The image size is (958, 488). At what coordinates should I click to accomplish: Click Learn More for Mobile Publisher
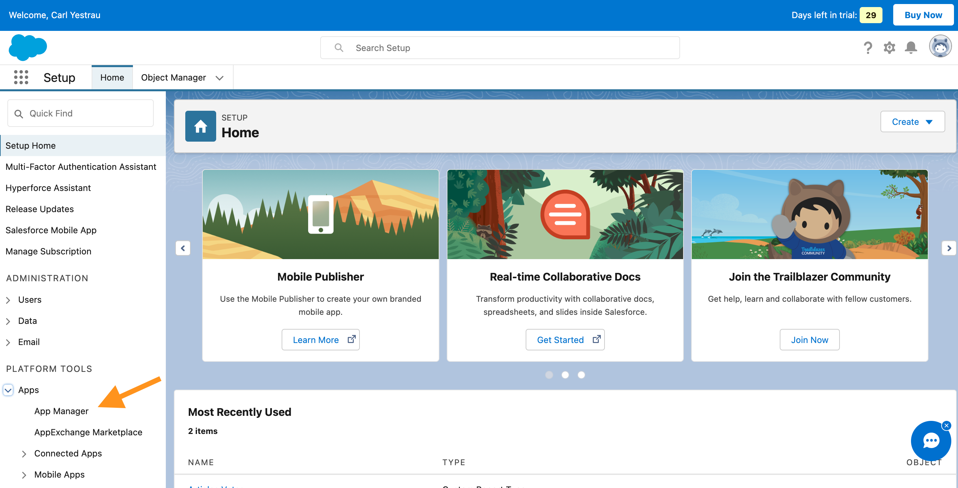click(x=321, y=339)
